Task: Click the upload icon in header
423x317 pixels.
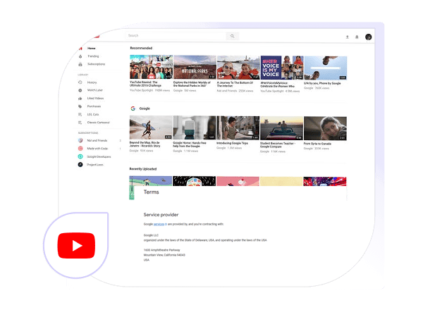Action: [x=348, y=37]
